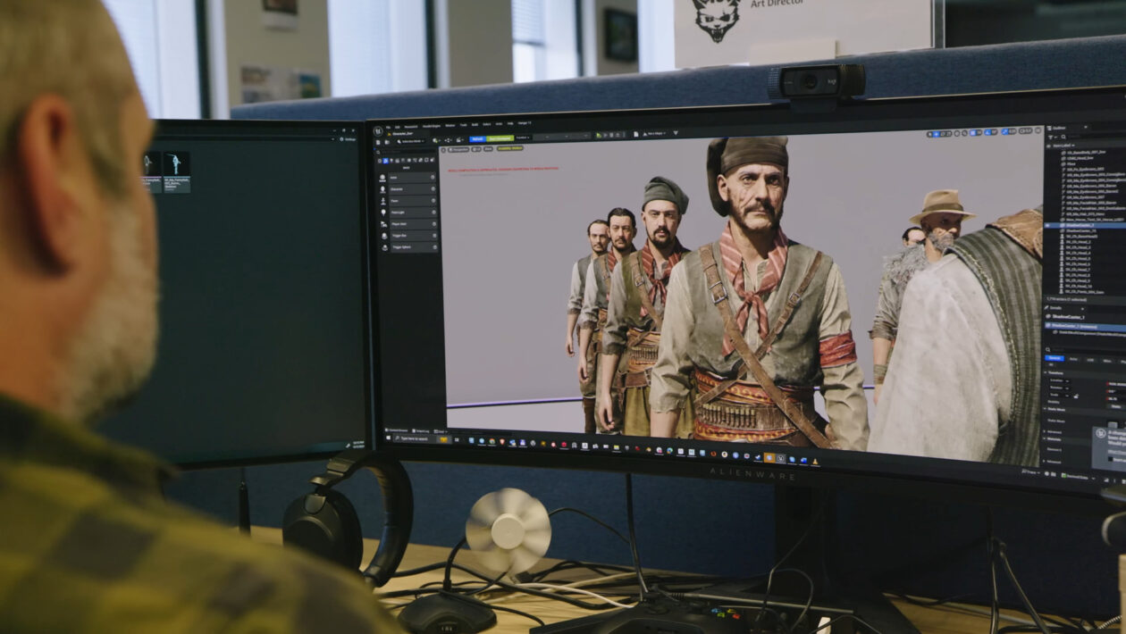Open the Content Drawer
The image size is (1126, 634).
click(396, 430)
